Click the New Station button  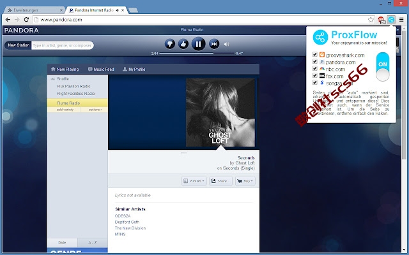pyautogui.click(x=18, y=45)
